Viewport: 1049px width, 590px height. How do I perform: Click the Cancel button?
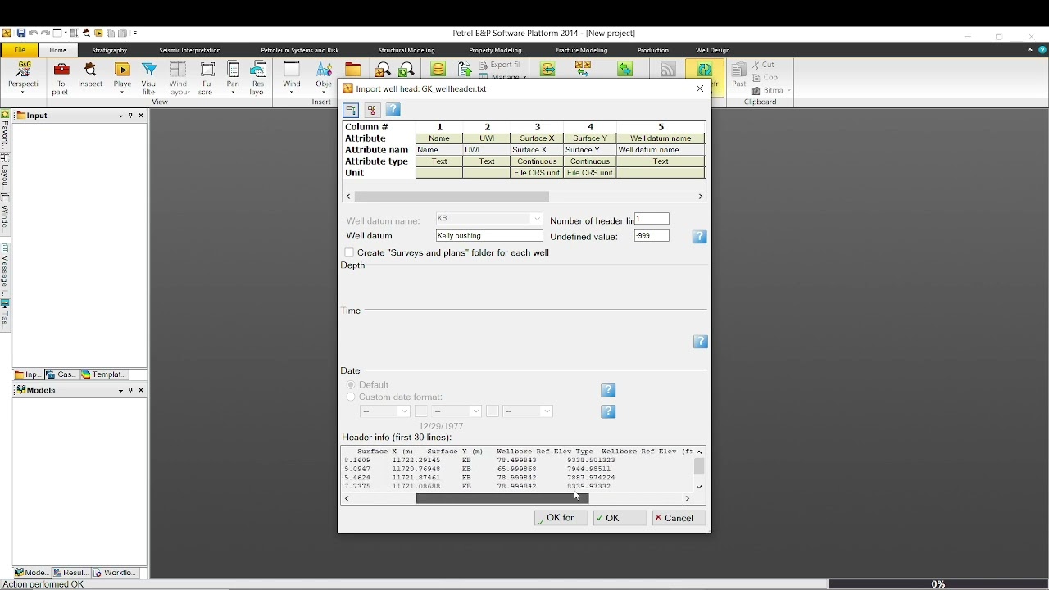point(679,518)
